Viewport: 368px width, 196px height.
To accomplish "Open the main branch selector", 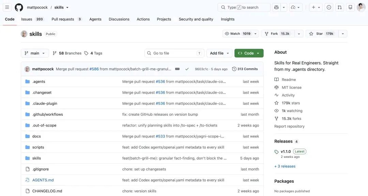I will pos(35,53).
